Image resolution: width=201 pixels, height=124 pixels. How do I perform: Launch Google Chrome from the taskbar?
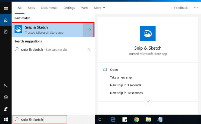[x=136, y=119]
